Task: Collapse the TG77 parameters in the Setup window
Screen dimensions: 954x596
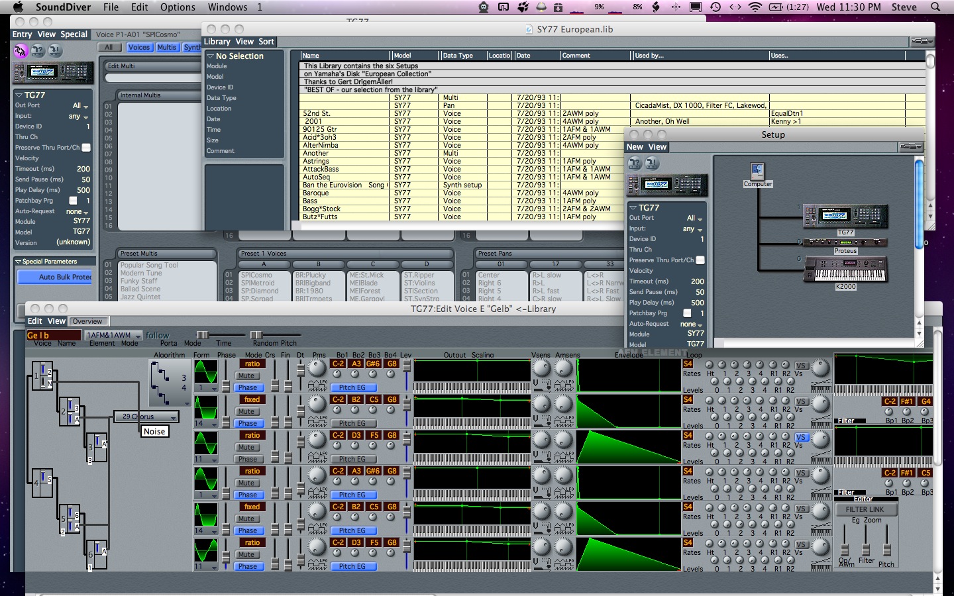Action: pyautogui.click(x=633, y=207)
